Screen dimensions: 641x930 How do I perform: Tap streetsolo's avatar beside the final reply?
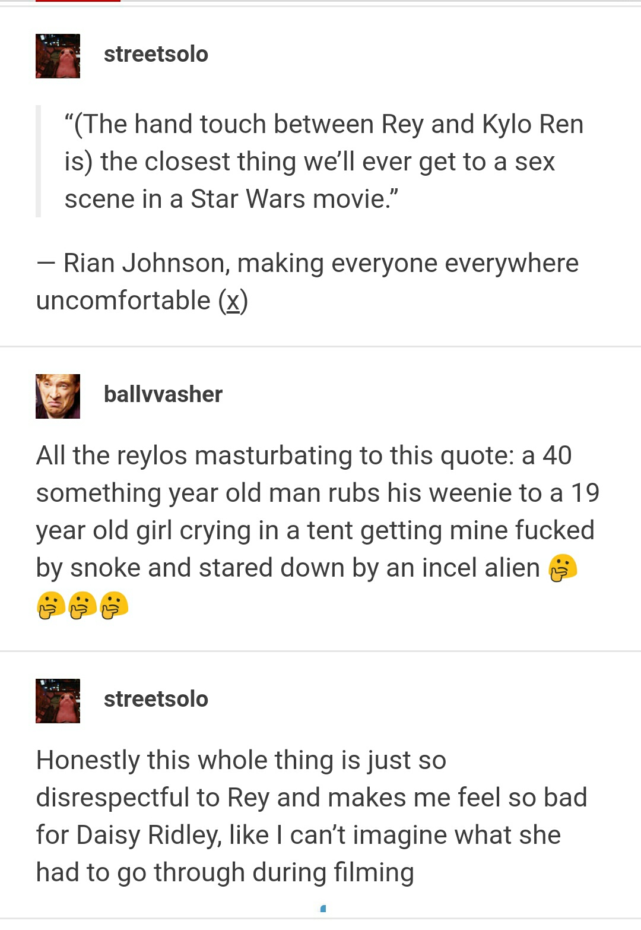58,701
